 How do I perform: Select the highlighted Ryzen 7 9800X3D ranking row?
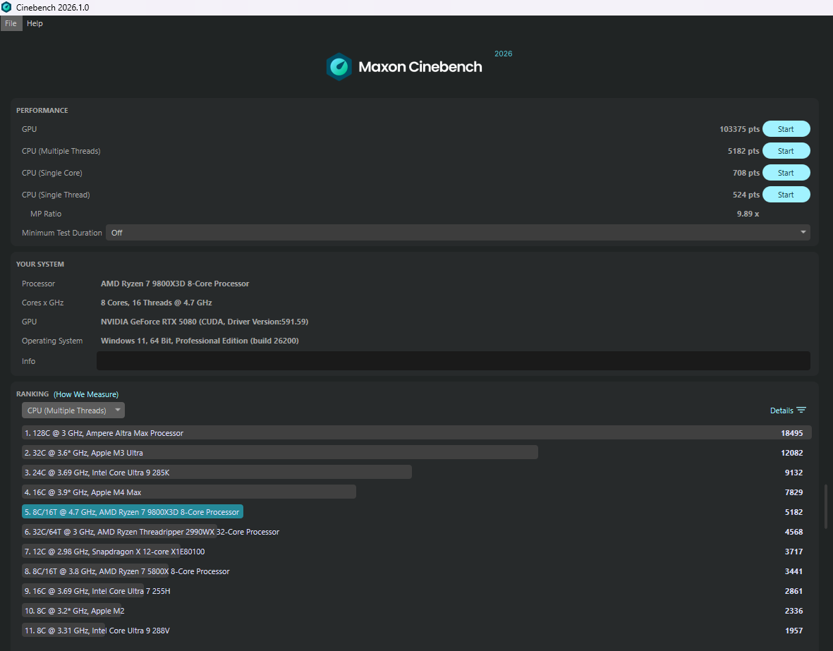[x=416, y=512]
